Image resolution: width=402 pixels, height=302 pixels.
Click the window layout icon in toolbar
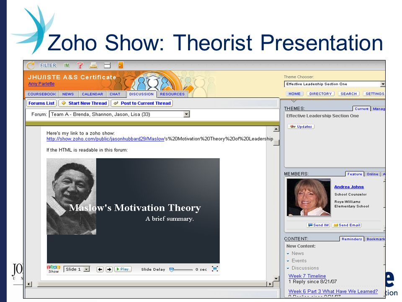[107, 65]
